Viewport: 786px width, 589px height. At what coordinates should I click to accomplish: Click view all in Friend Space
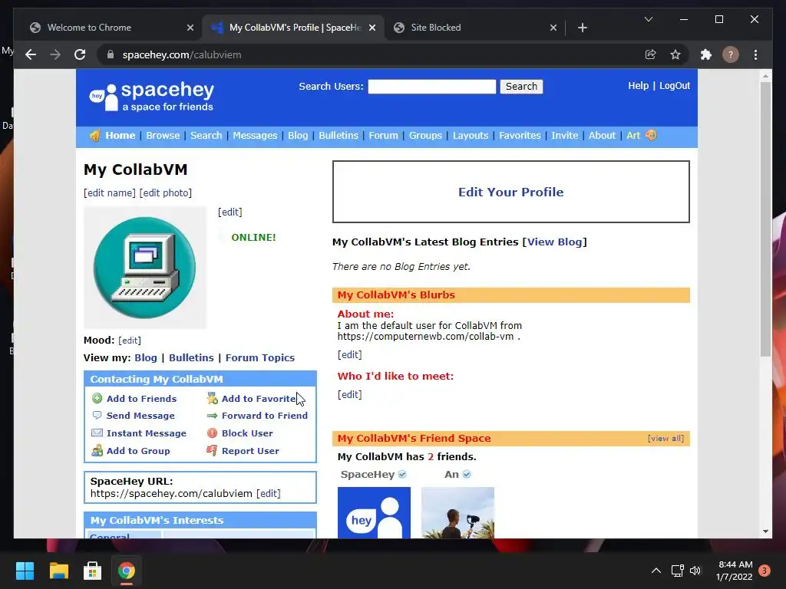point(665,438)
